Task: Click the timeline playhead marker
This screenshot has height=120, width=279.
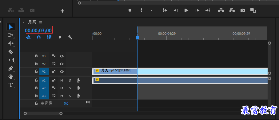Action: [137, 38]
